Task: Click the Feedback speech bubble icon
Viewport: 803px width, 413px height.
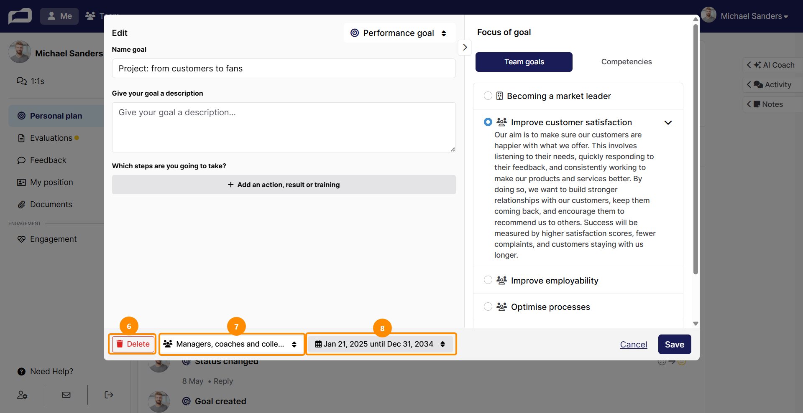Action: pyautogui.click(x=21, y=160)
